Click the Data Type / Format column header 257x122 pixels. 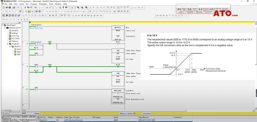click(x=78, y=117)
